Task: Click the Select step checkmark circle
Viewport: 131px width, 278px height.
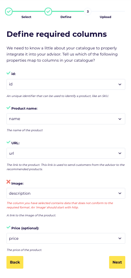Action: tap(9, 12)
